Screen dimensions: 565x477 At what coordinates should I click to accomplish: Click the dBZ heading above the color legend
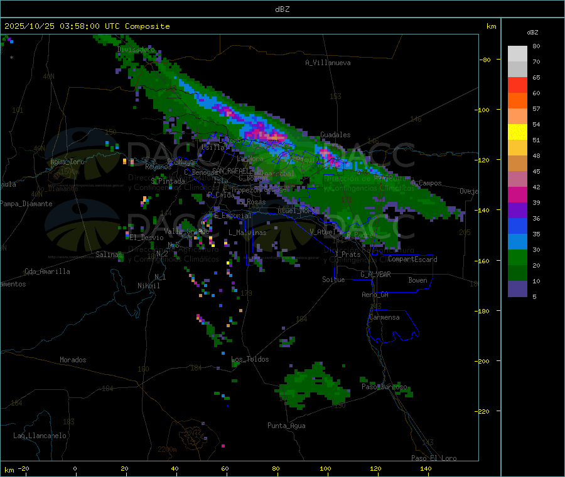(x=532, y=33)
